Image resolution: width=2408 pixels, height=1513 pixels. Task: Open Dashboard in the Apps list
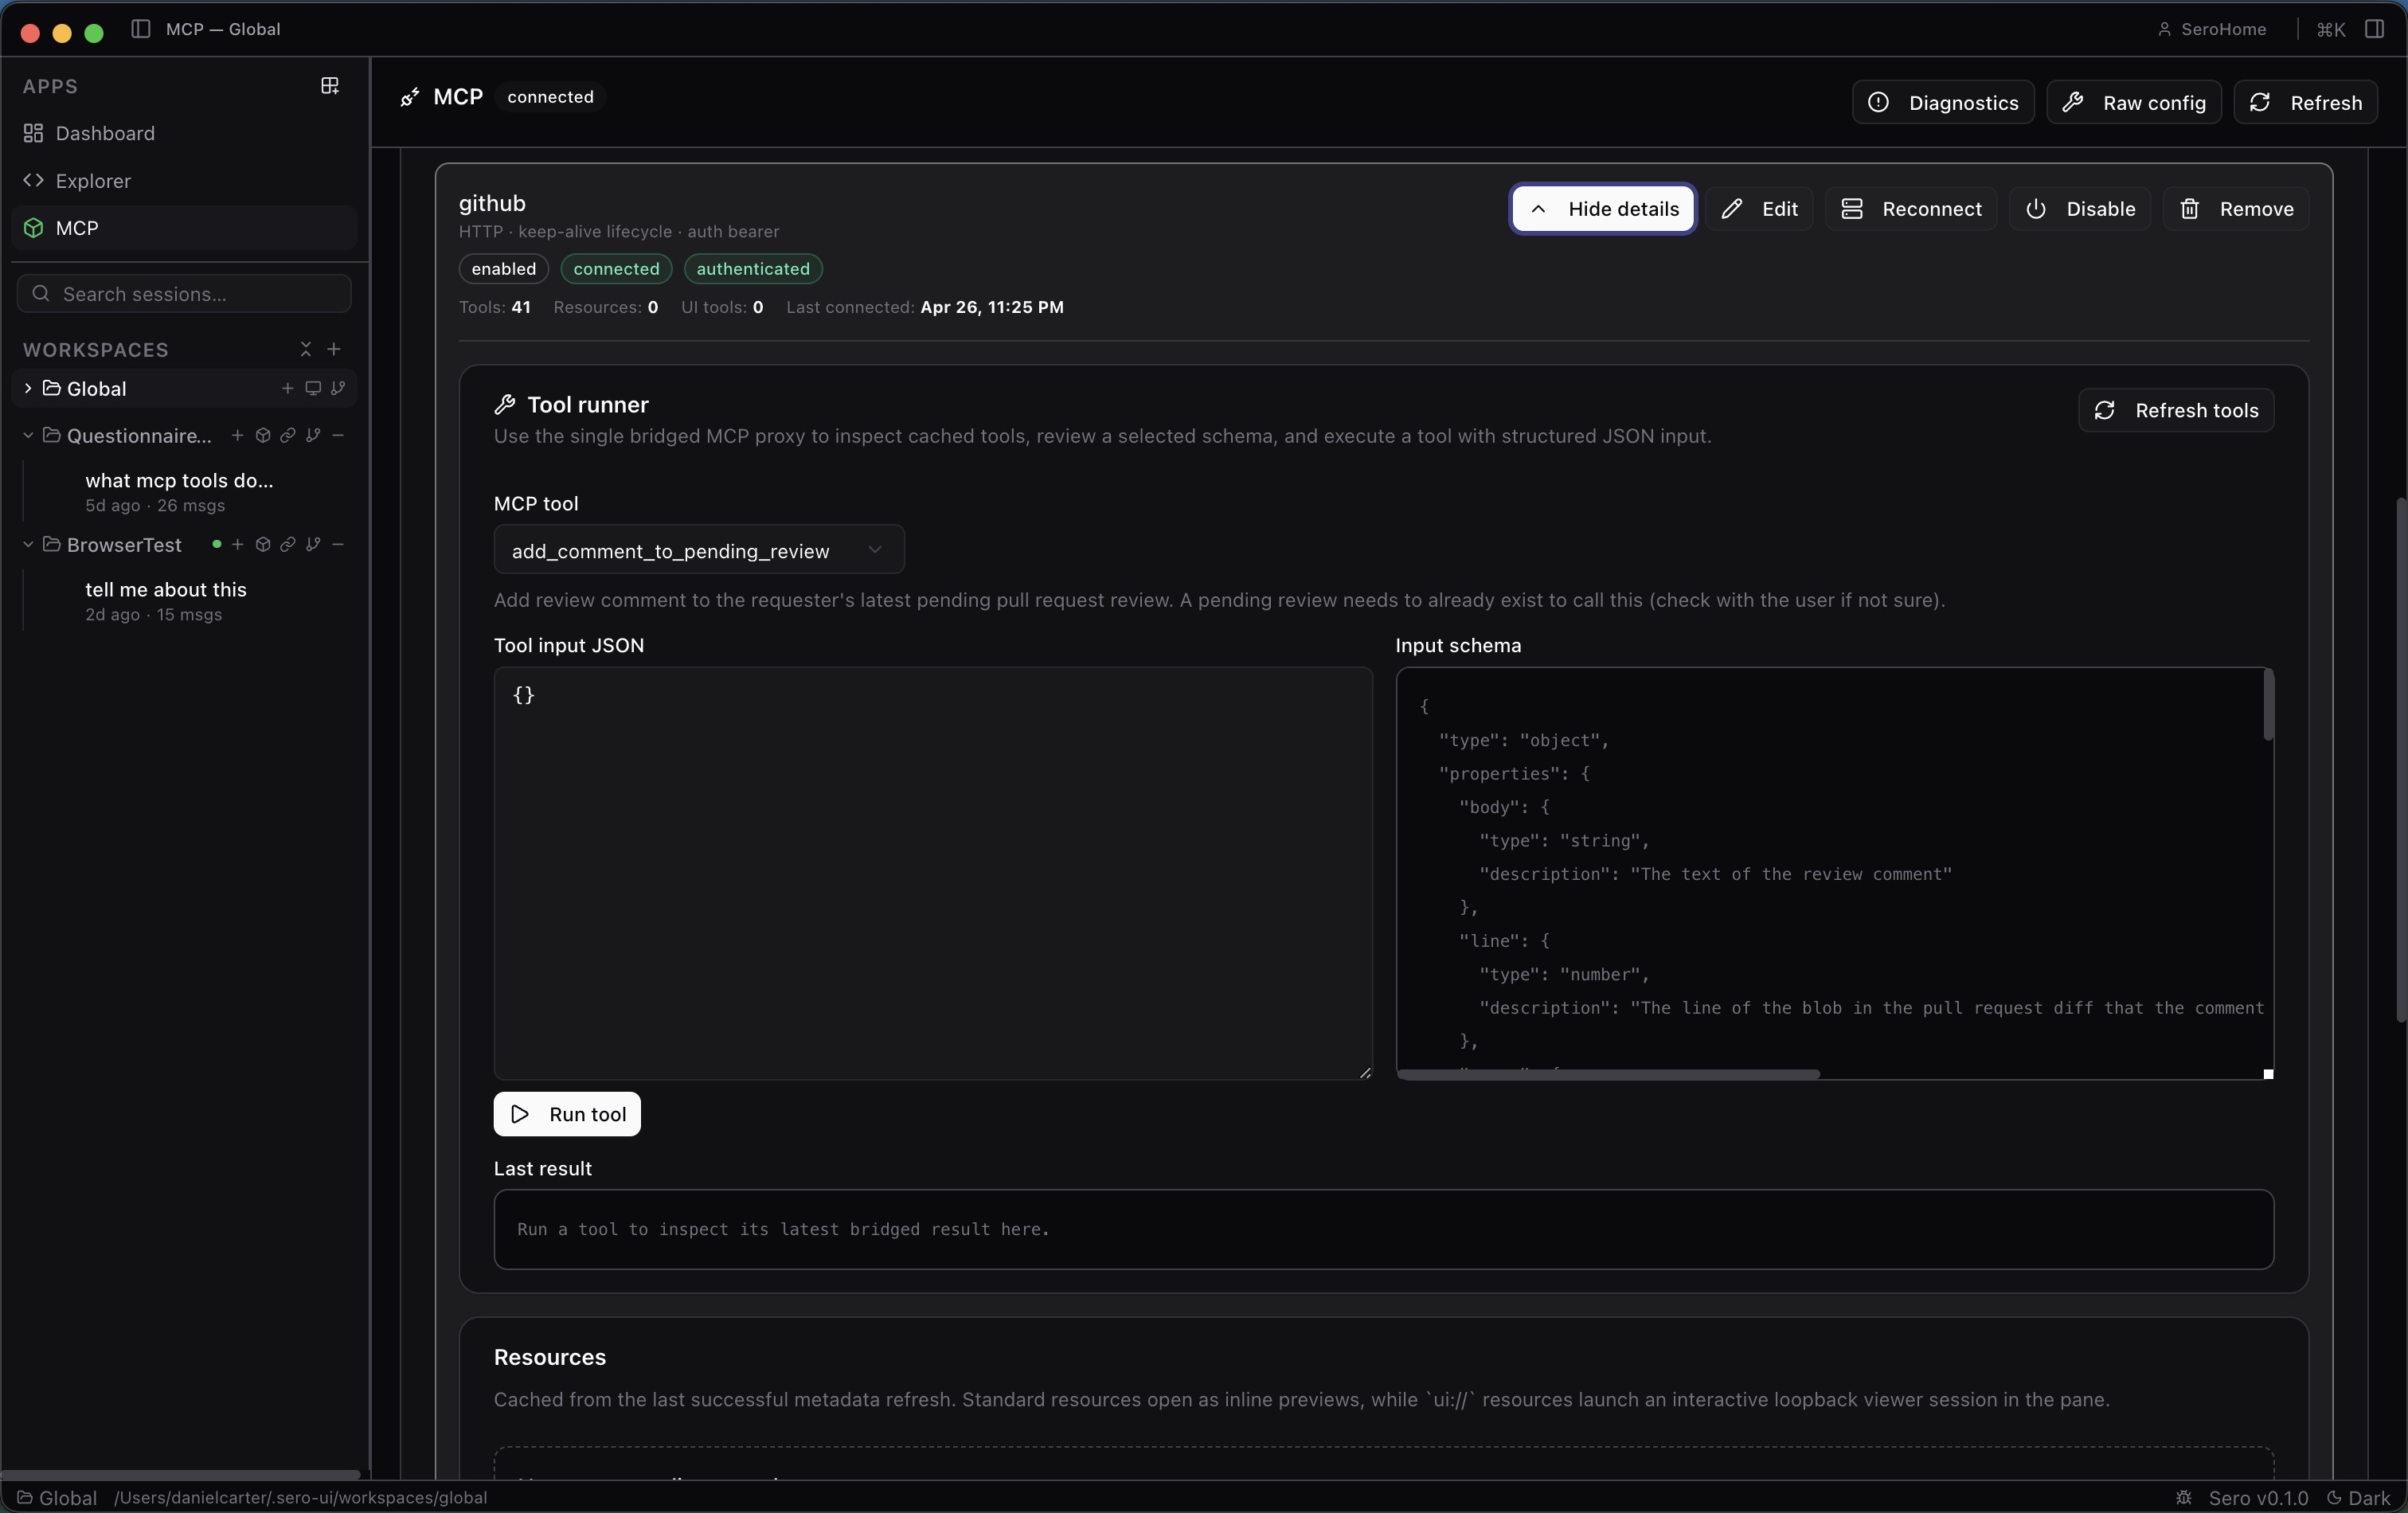105,133
